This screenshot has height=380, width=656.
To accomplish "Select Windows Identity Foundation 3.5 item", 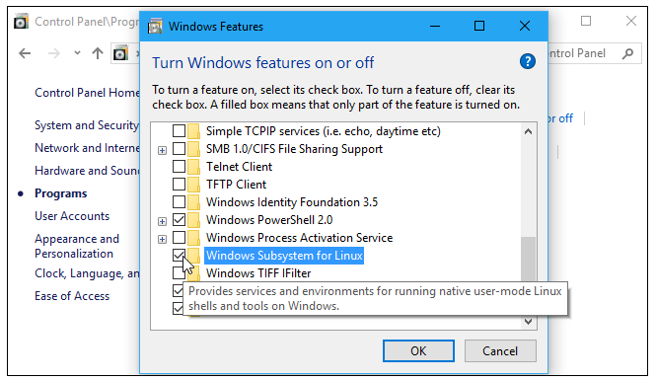I will pos(292,202).
